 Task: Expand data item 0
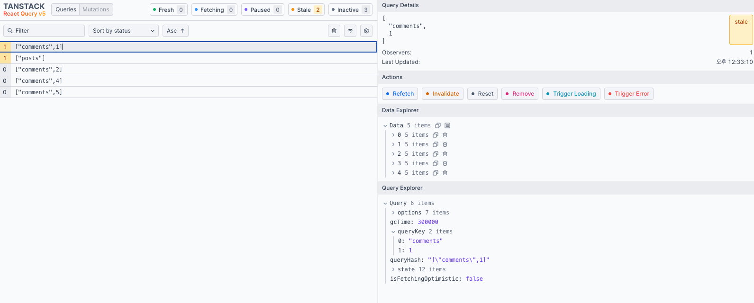coord(393,135)
